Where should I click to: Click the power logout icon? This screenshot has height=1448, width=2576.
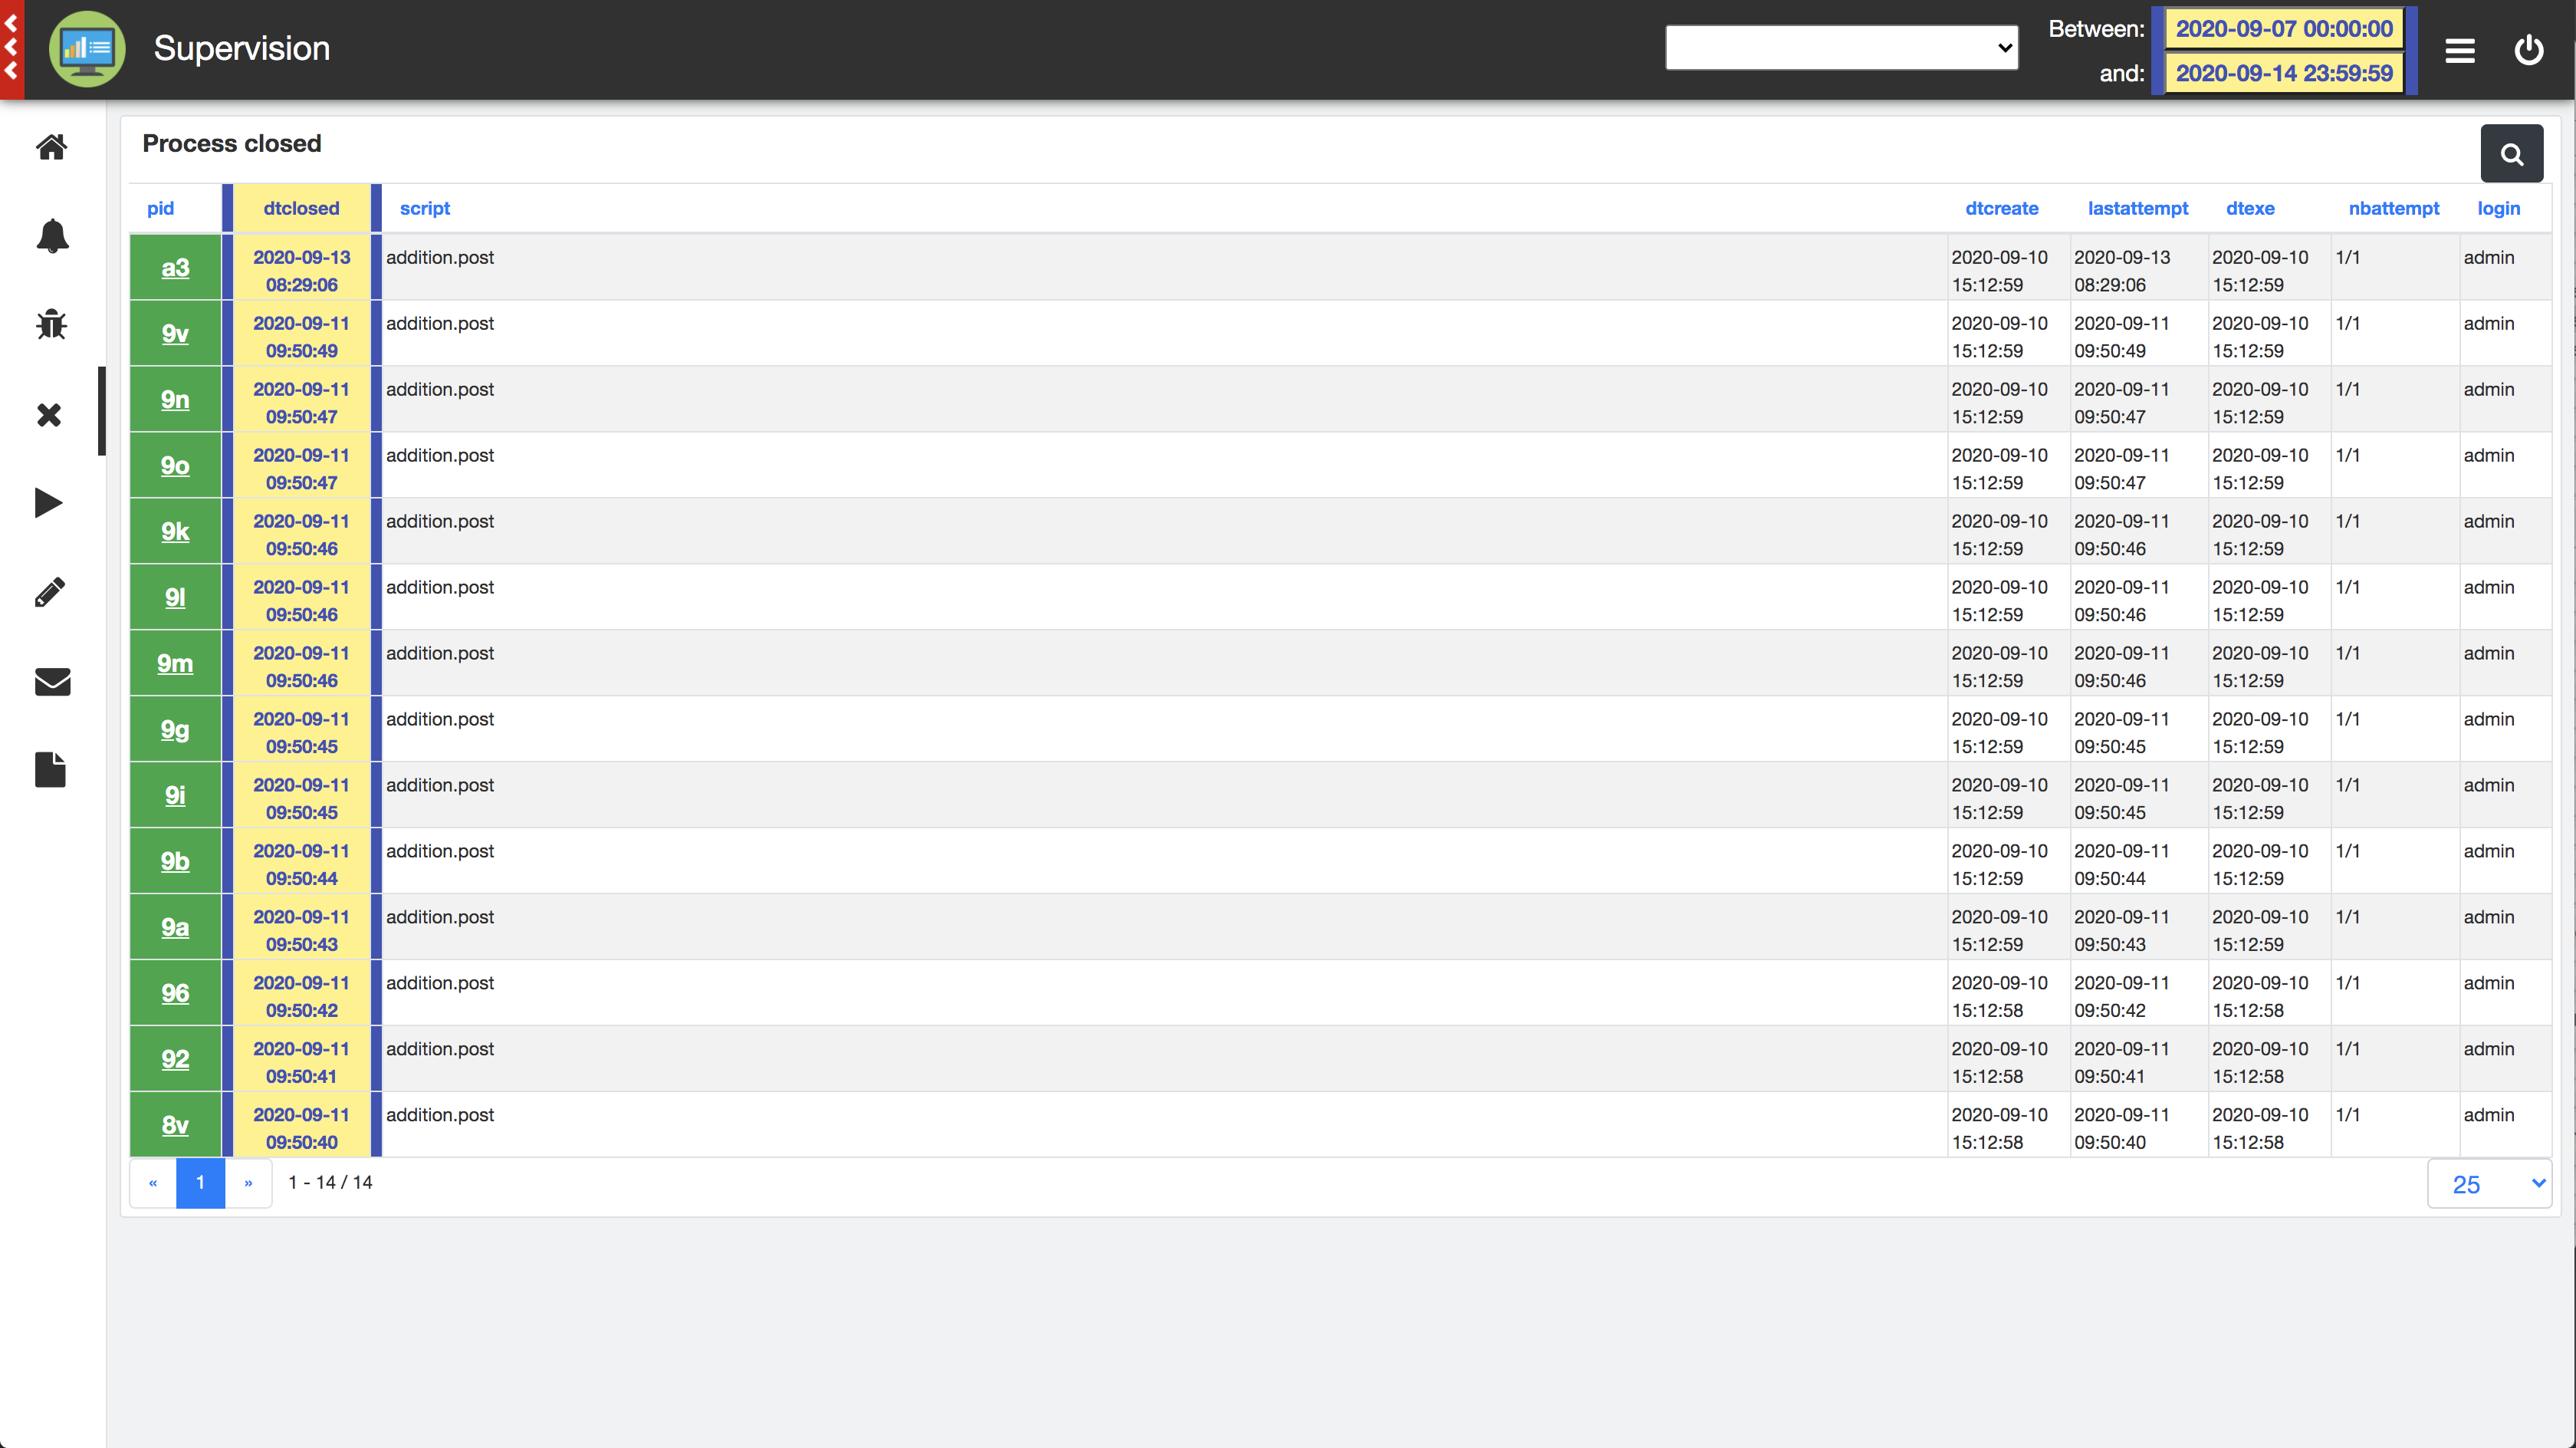[x=2529, y=49]
